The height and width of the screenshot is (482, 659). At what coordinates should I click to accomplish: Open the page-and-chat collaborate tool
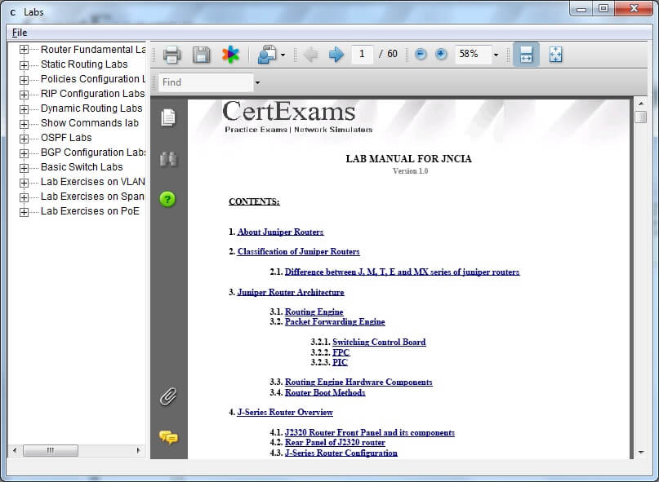click(267, 55)
